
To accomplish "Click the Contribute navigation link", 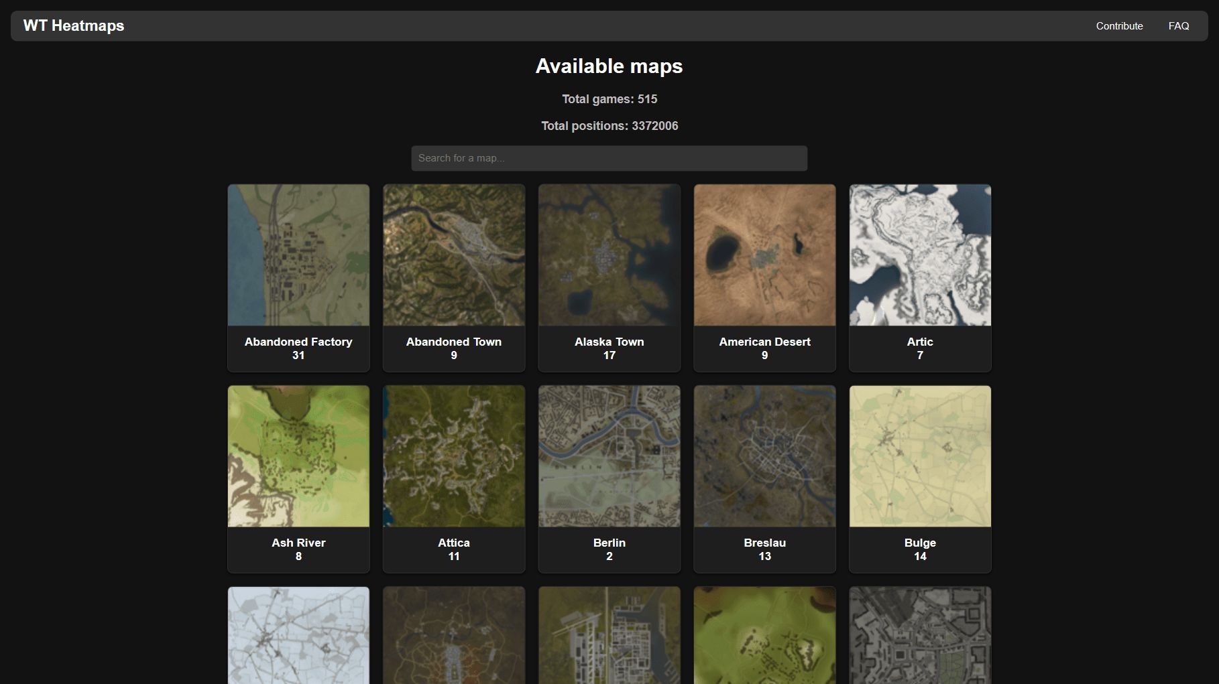I will [x=1119, y=26].
